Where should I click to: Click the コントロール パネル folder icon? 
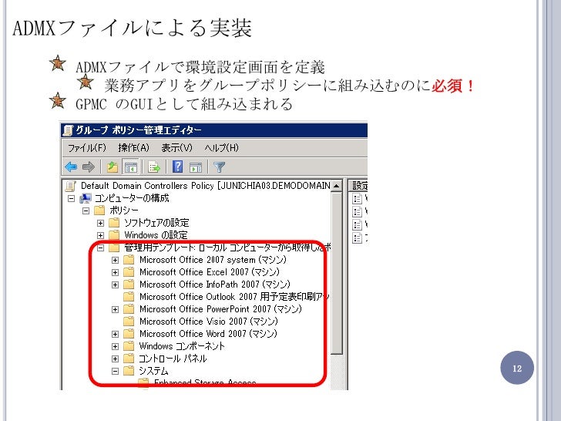pyautogui.click(x=129, y=359)
